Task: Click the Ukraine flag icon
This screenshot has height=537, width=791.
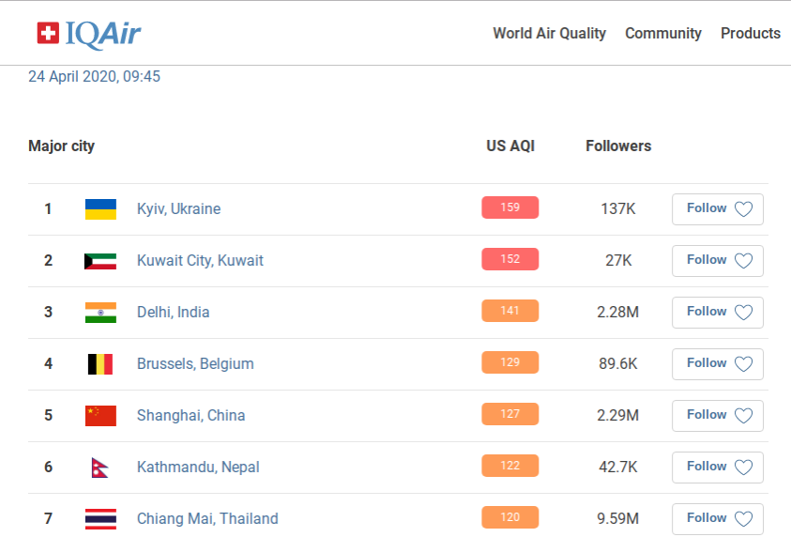Action: 100,208
